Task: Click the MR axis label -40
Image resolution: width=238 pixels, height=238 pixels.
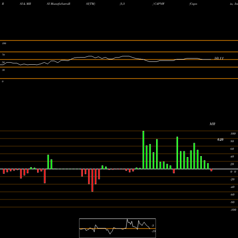Action: (232, 187)
